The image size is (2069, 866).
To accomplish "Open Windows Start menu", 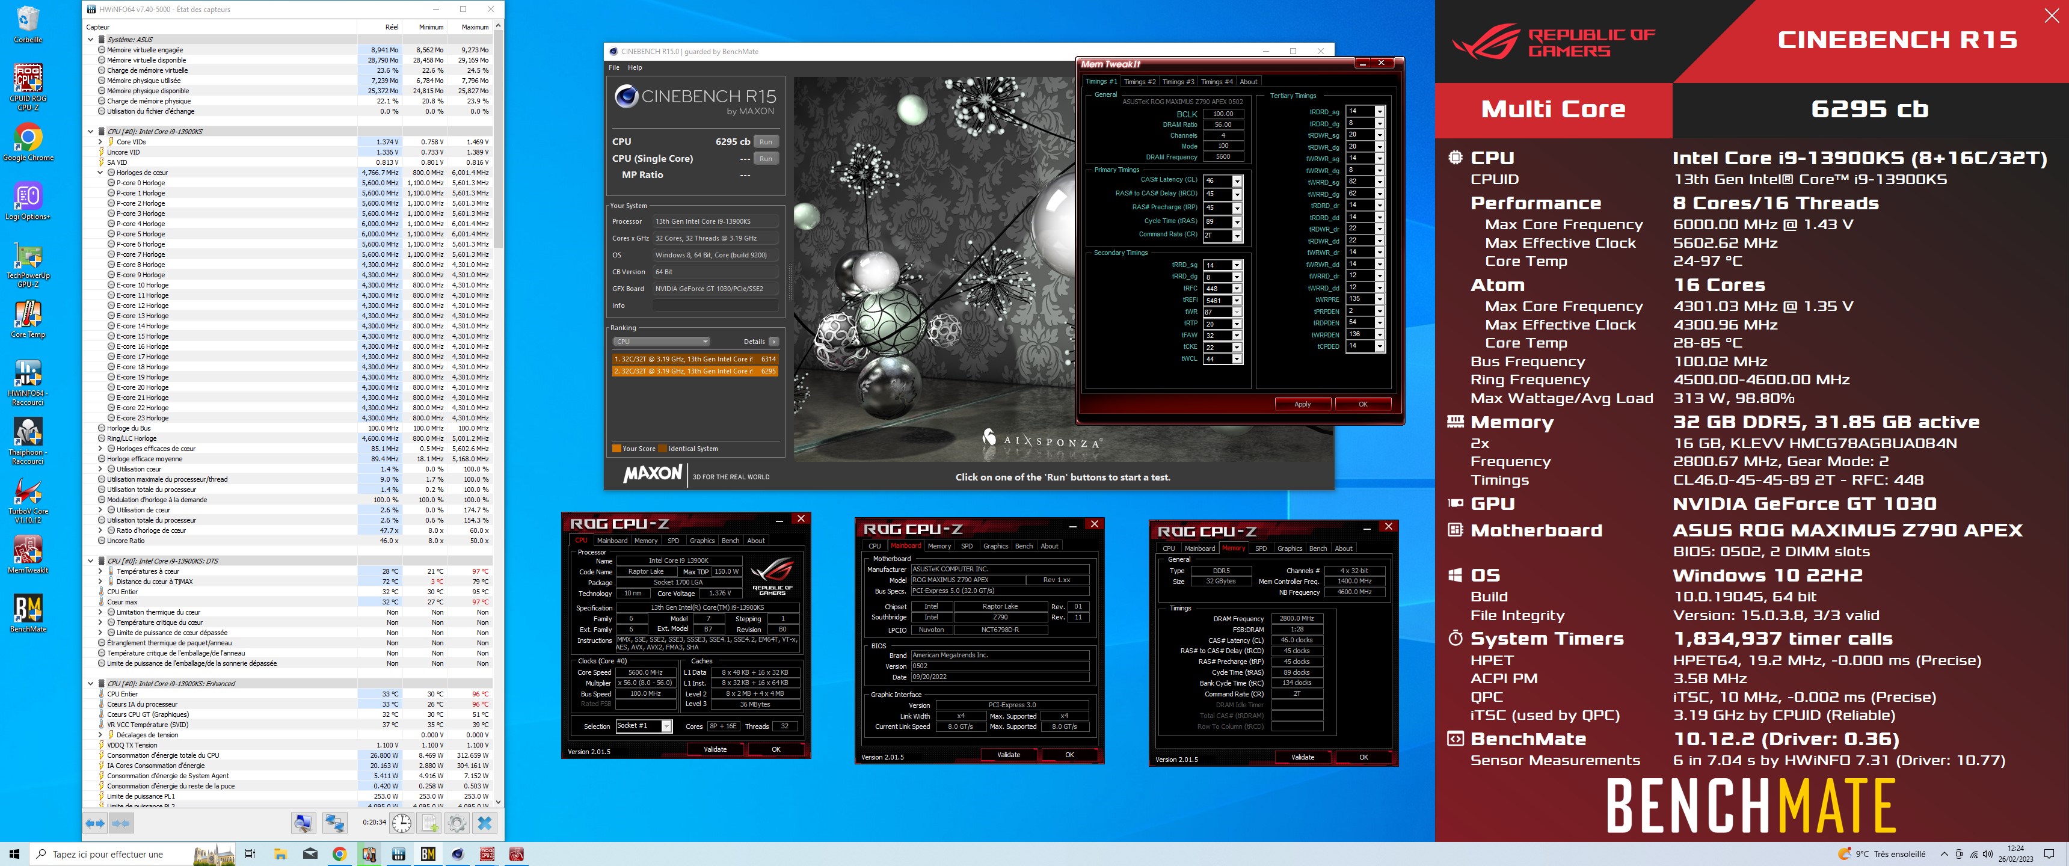I will click(14, 854).
